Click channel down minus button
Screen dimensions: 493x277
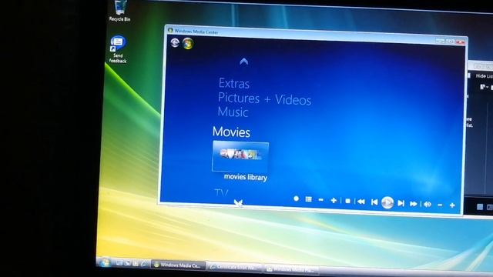point(320,200)
